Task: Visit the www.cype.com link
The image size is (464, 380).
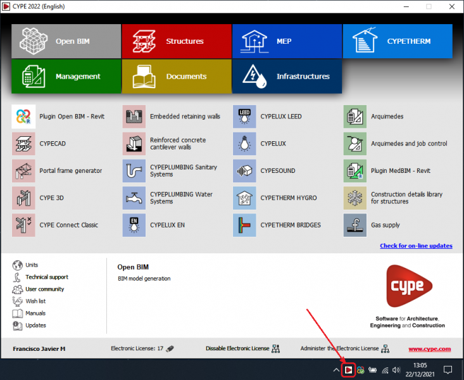Action: (x=429, y=349)
